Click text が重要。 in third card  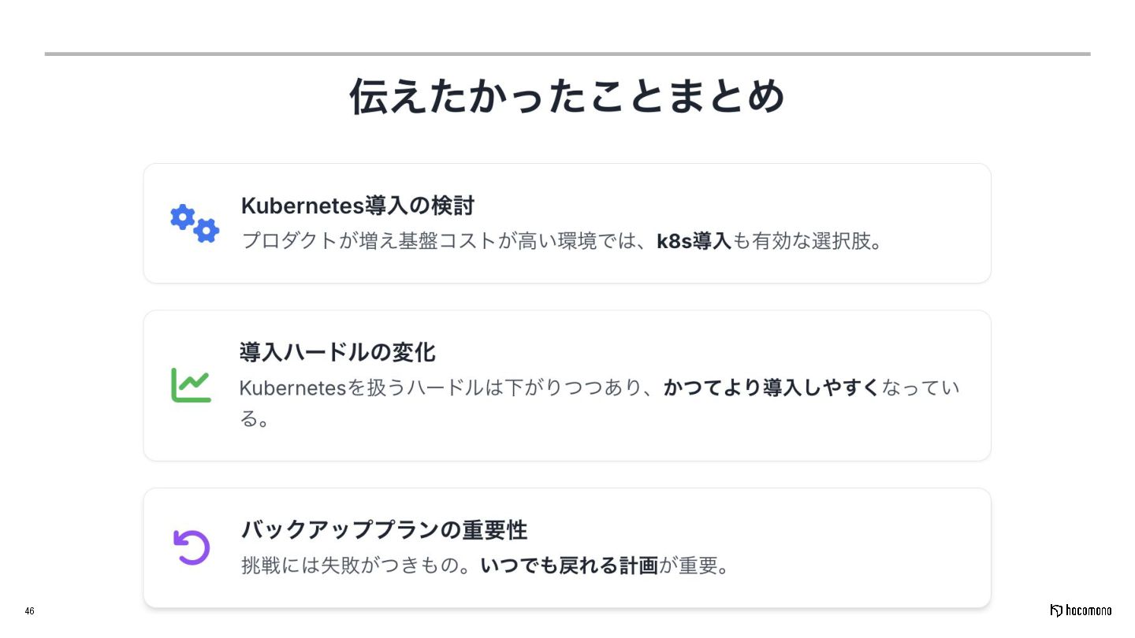[694, 566]
